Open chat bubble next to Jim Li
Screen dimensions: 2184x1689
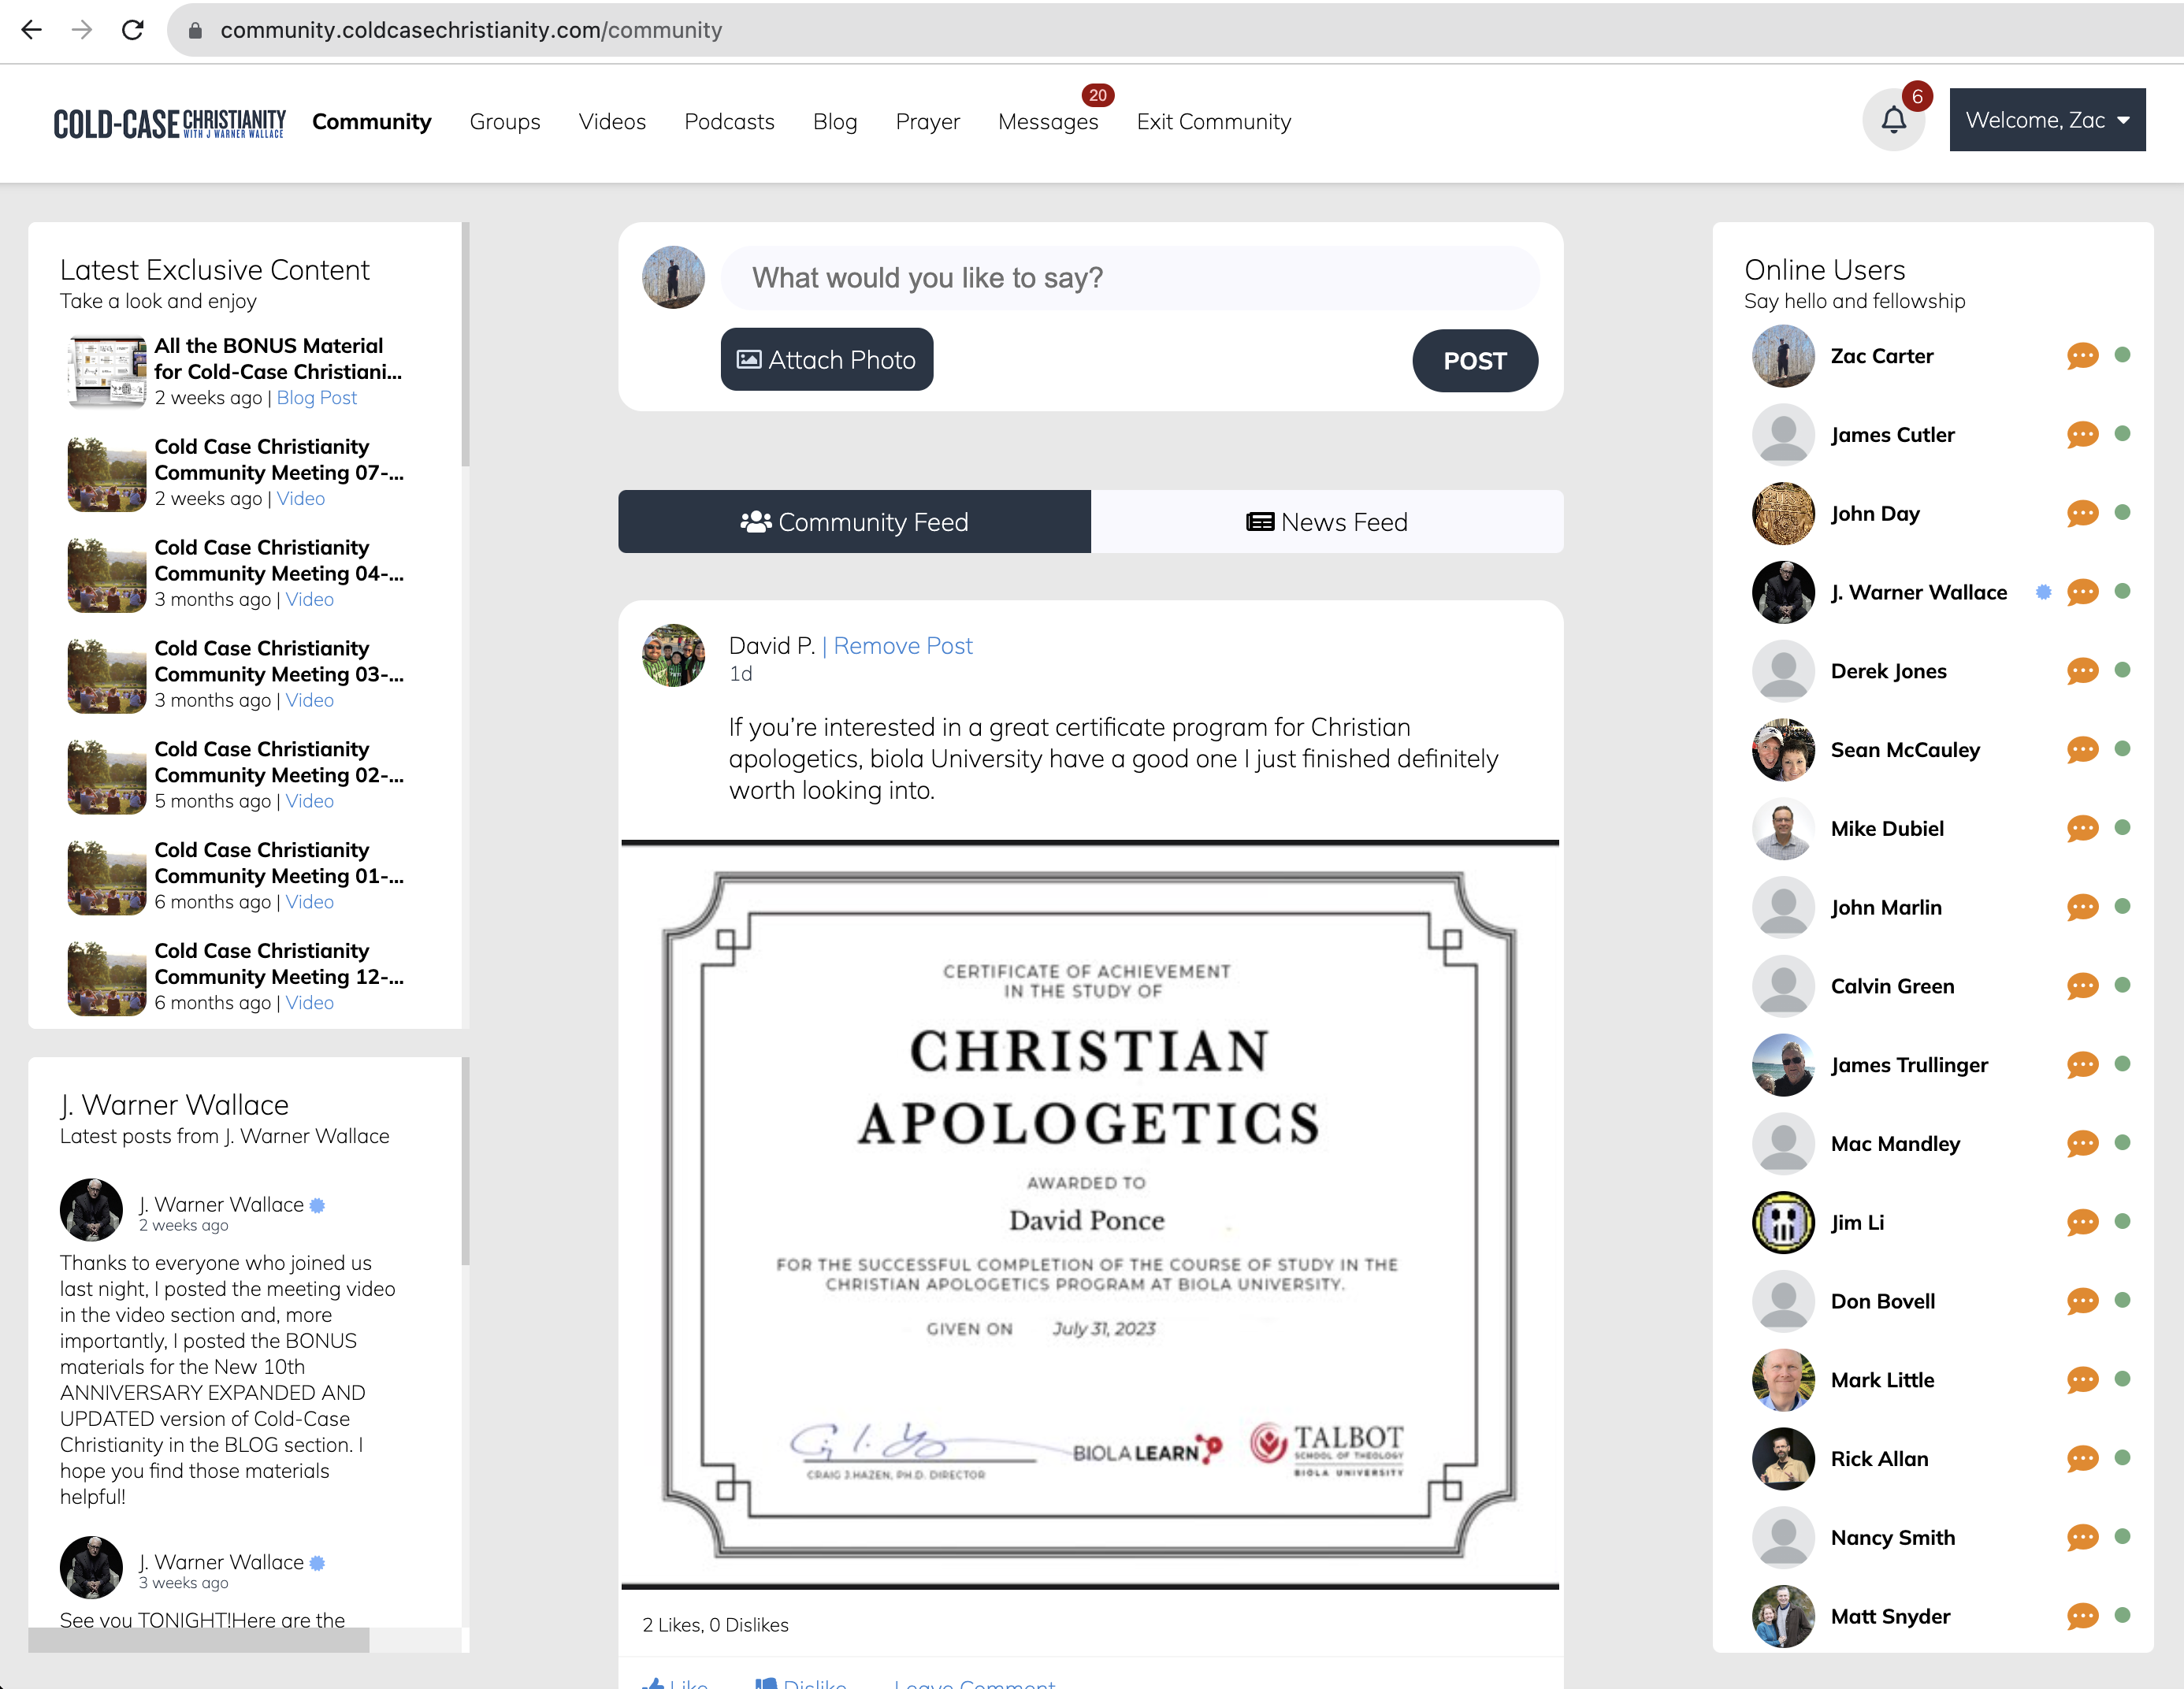click(x=2082, y=1223)
